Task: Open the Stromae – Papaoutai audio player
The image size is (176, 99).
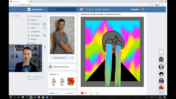Action: (102, 9)
